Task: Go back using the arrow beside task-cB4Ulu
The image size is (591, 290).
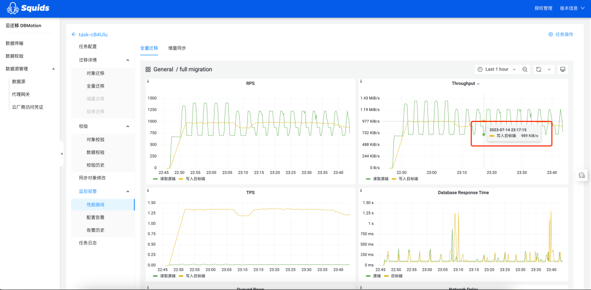Action: click(x=74, y=34)
